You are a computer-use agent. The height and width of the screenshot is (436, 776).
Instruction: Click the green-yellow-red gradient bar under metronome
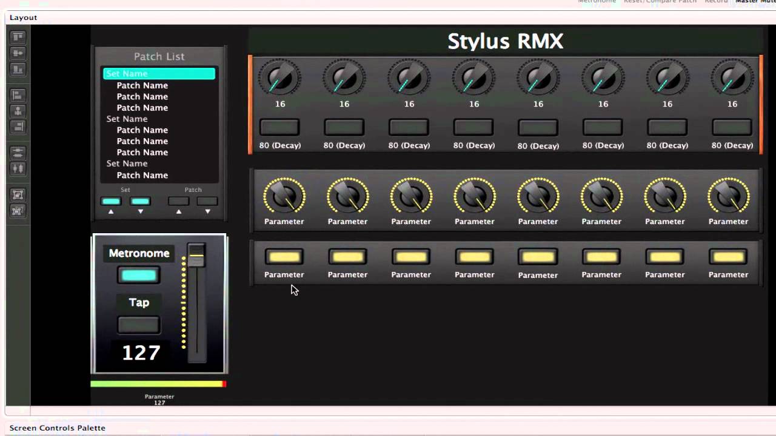(x=158, y=384)
